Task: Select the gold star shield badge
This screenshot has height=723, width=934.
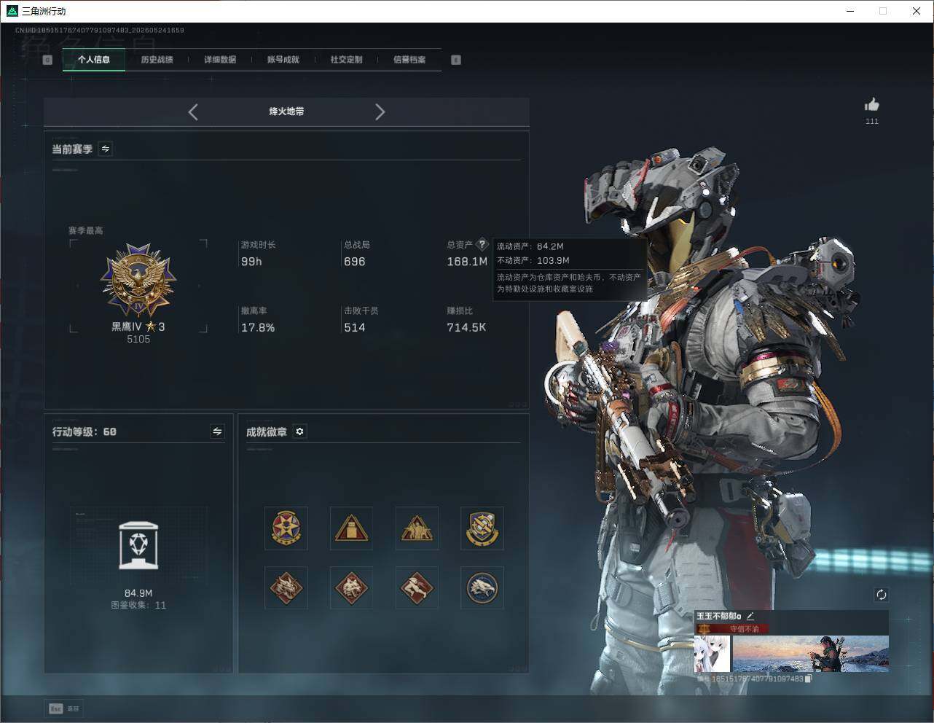Action: click(x=286, y=528)
